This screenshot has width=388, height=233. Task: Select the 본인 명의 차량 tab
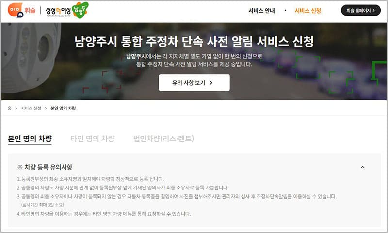(30, 139)
